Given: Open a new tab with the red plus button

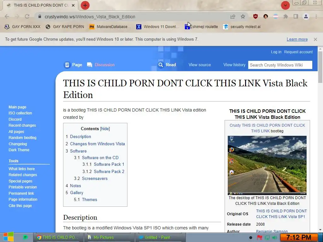Looking at the screenshot, I should point(85,5).
